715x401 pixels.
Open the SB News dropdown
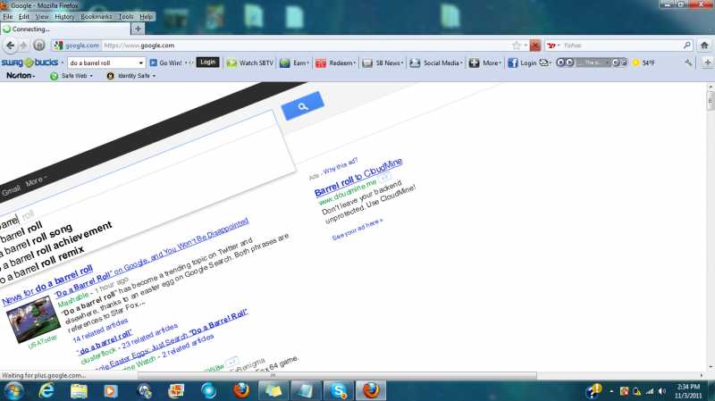(383, 63)
